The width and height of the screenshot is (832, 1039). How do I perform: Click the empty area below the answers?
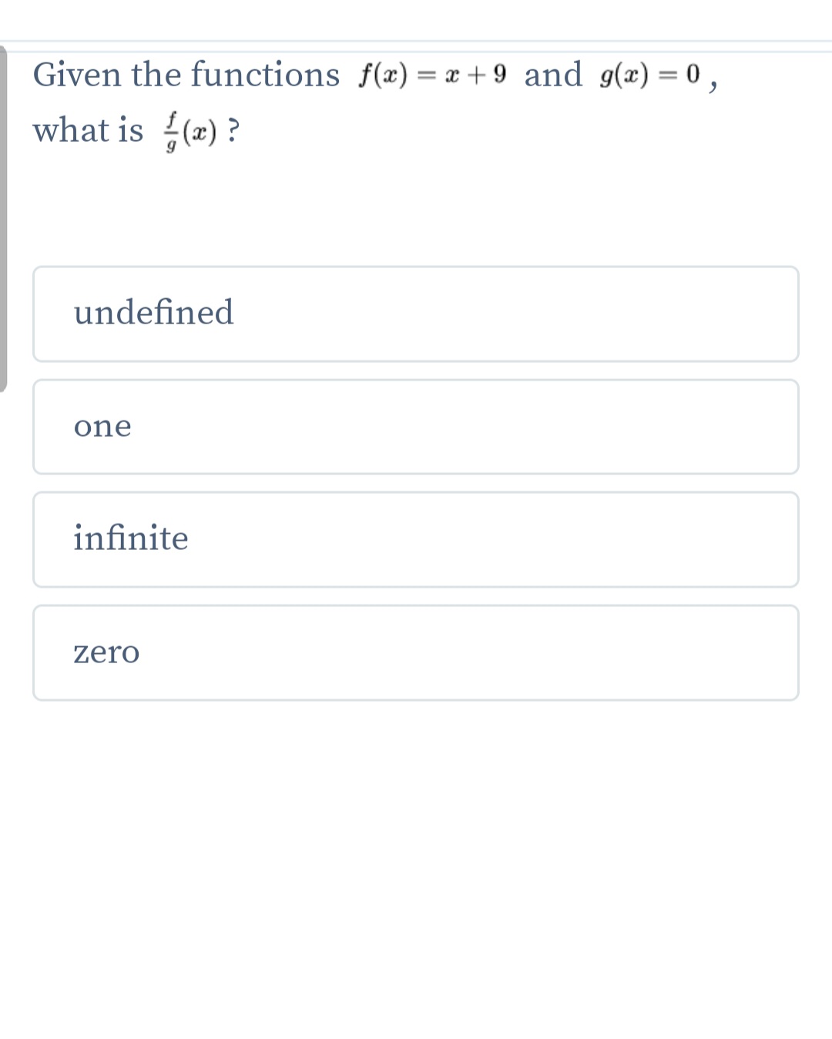click(x=416, y=847)
